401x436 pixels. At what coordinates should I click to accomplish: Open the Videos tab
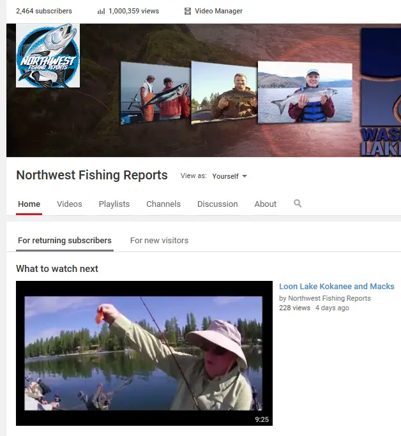click(x=69, y=204)
